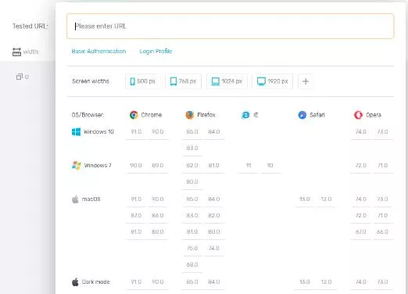
Task: Toggle IE 10 on Windows 7
Action: click(x=270, y=166)
